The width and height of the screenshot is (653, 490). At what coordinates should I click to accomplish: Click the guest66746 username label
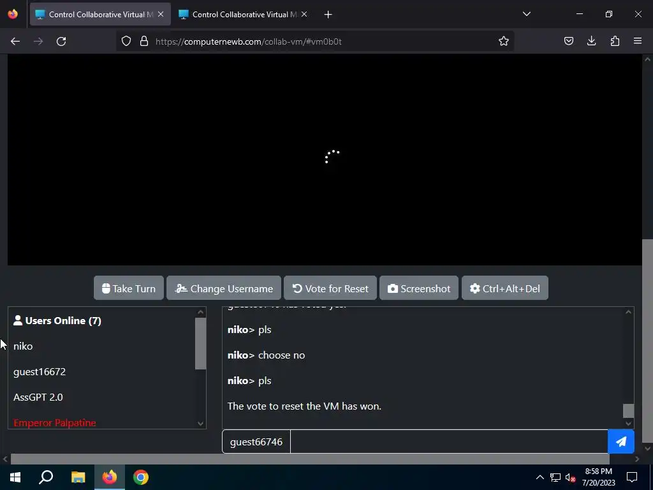coord(256,442)
